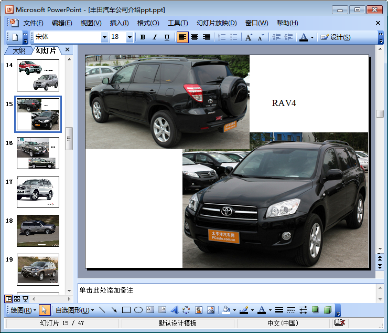The width and height of the screenshot is (388, 333).
Task: Open the 编辑(E) menu
Action: [x=62, y=23]
